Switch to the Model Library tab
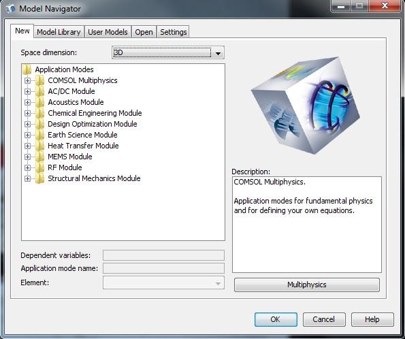This screenshot has height=339, width=405. [x=59, y=32]
